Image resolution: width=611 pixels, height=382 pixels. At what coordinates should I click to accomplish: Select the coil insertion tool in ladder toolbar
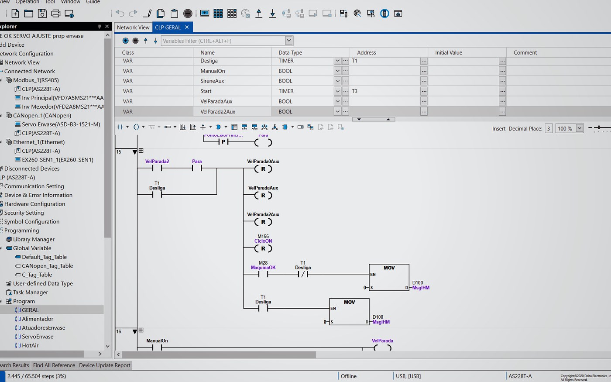click(136, 127)
